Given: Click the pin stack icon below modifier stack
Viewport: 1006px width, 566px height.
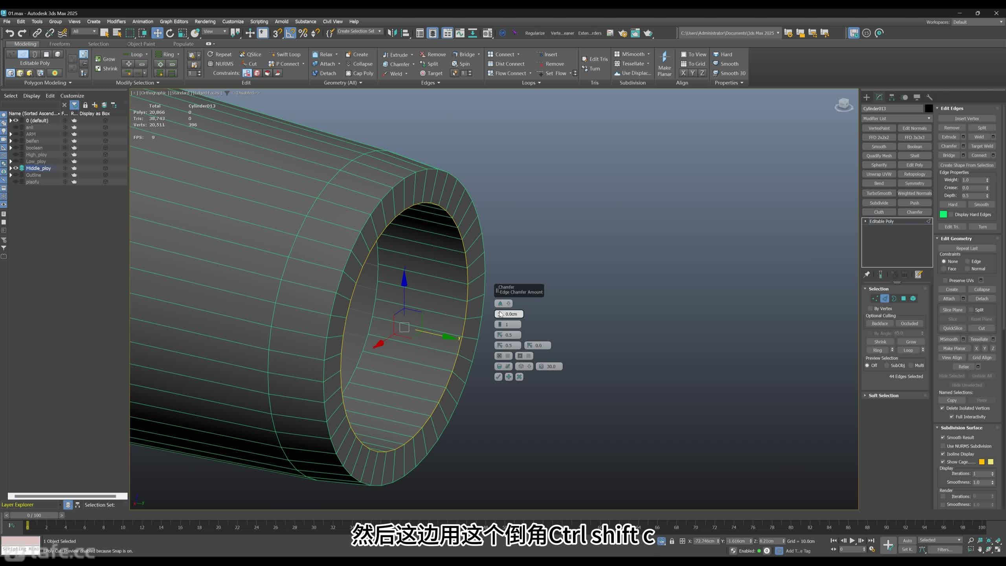Looking at the screenshot, I should click(866, 275).
